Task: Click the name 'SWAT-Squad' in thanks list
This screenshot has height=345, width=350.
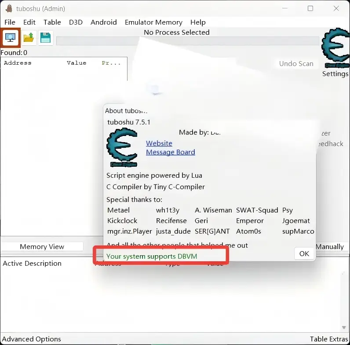Action: (x=257, y=210)
